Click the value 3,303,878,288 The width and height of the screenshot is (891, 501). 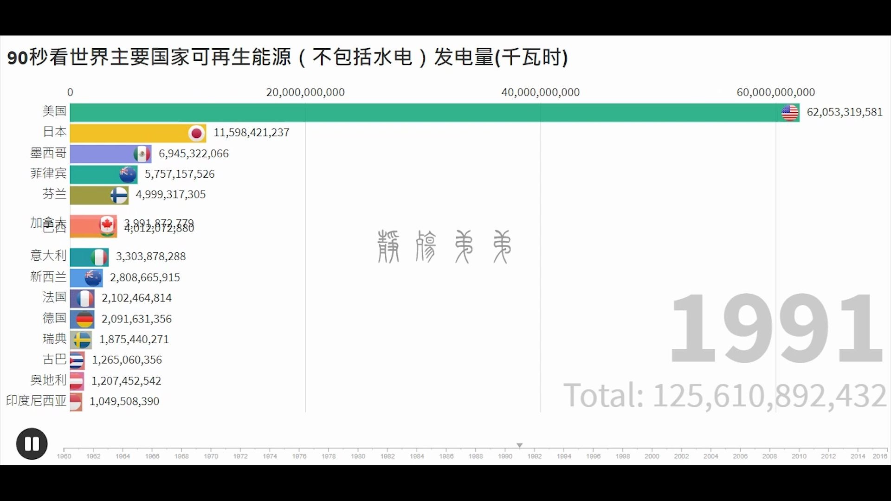[151, 257]
